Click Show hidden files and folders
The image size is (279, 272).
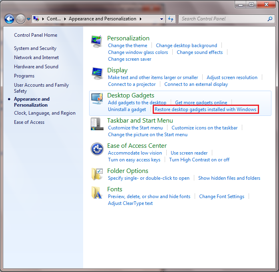[229, 178]
